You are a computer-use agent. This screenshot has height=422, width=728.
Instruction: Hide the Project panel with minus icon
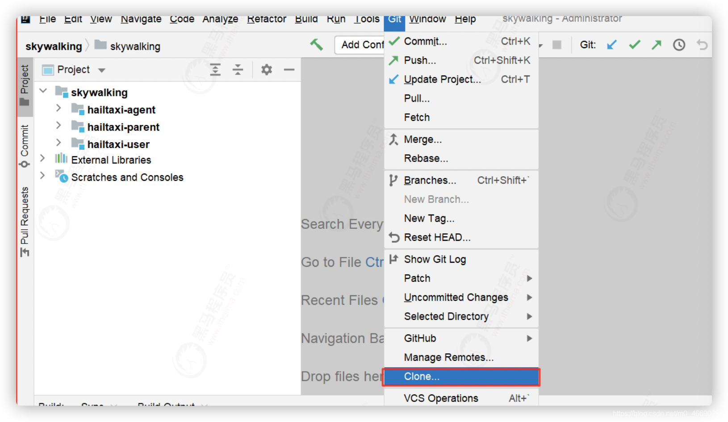(289, 70)
